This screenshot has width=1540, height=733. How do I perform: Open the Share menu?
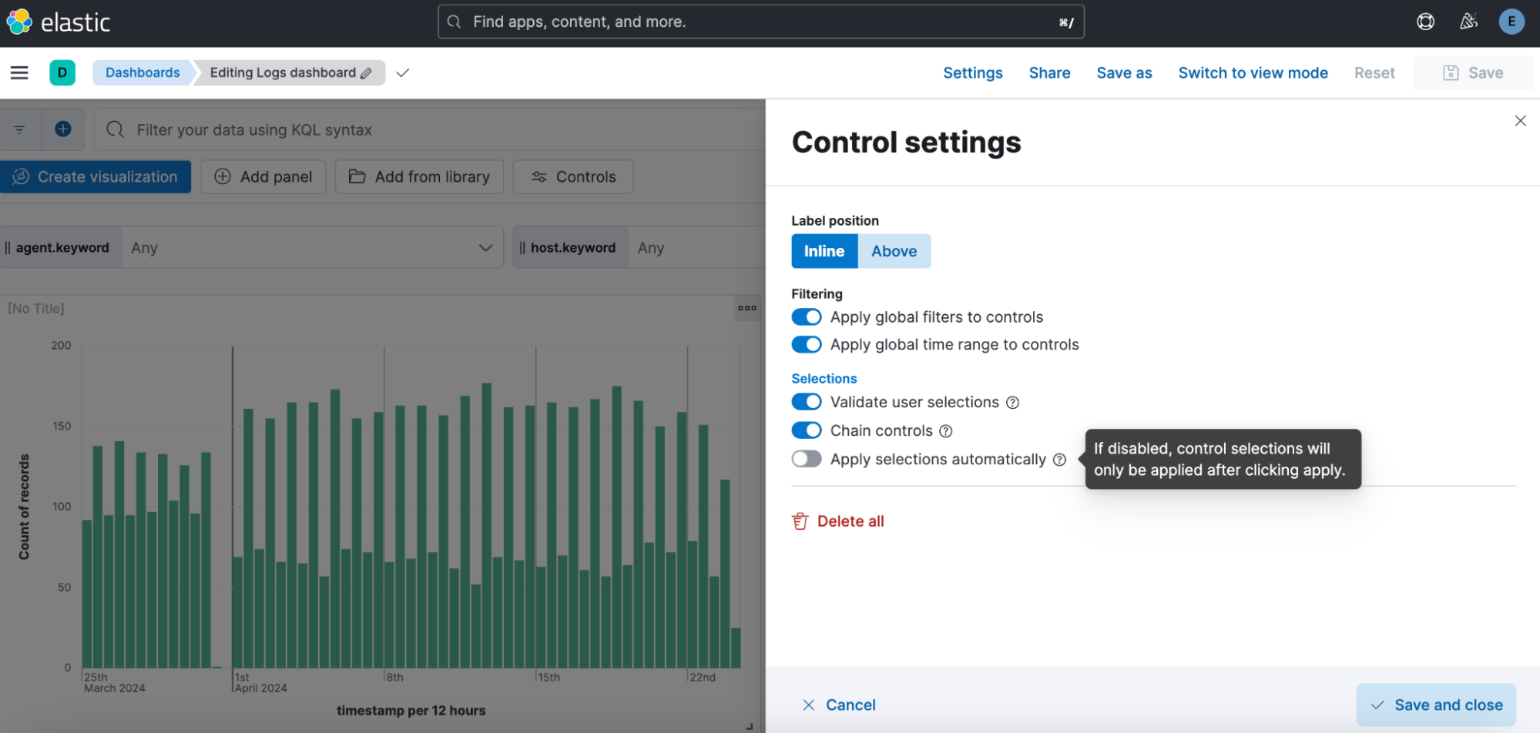point(1049,73)
